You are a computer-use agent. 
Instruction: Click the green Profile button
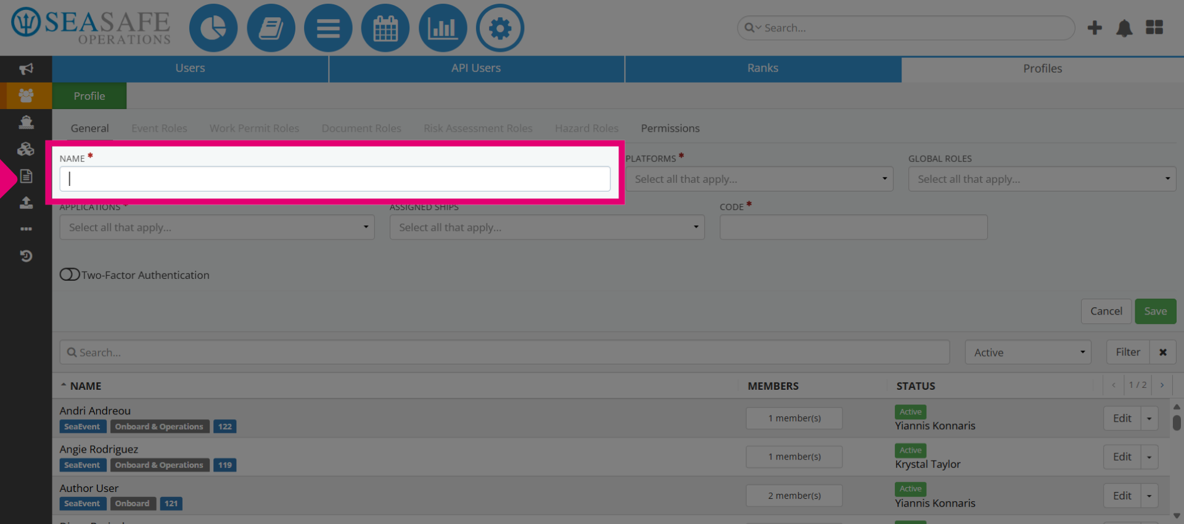coord(89,96)
